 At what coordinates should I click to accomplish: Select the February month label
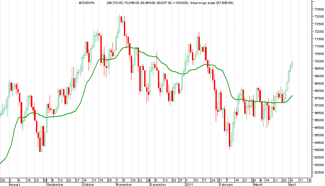[x=226, y=184]
